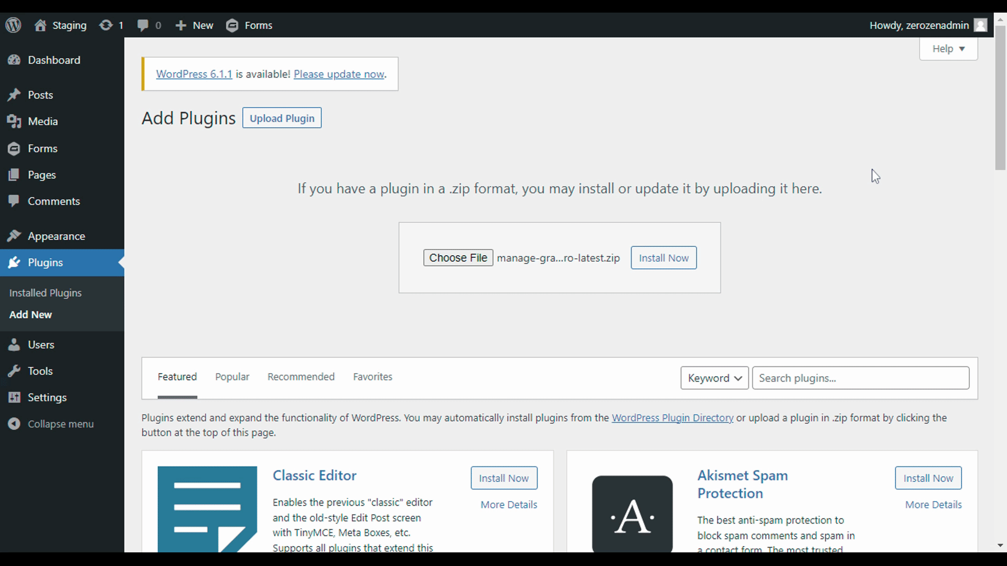Click Please update now link
This screenshot has height=566, width=1007.
339,74
